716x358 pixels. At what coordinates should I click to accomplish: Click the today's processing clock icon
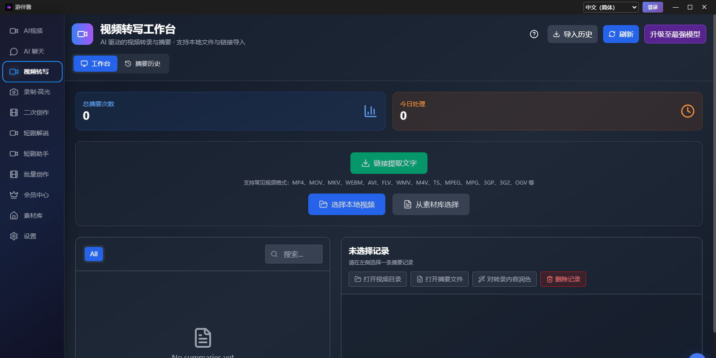pyautogui.click(x=687, y=111)
